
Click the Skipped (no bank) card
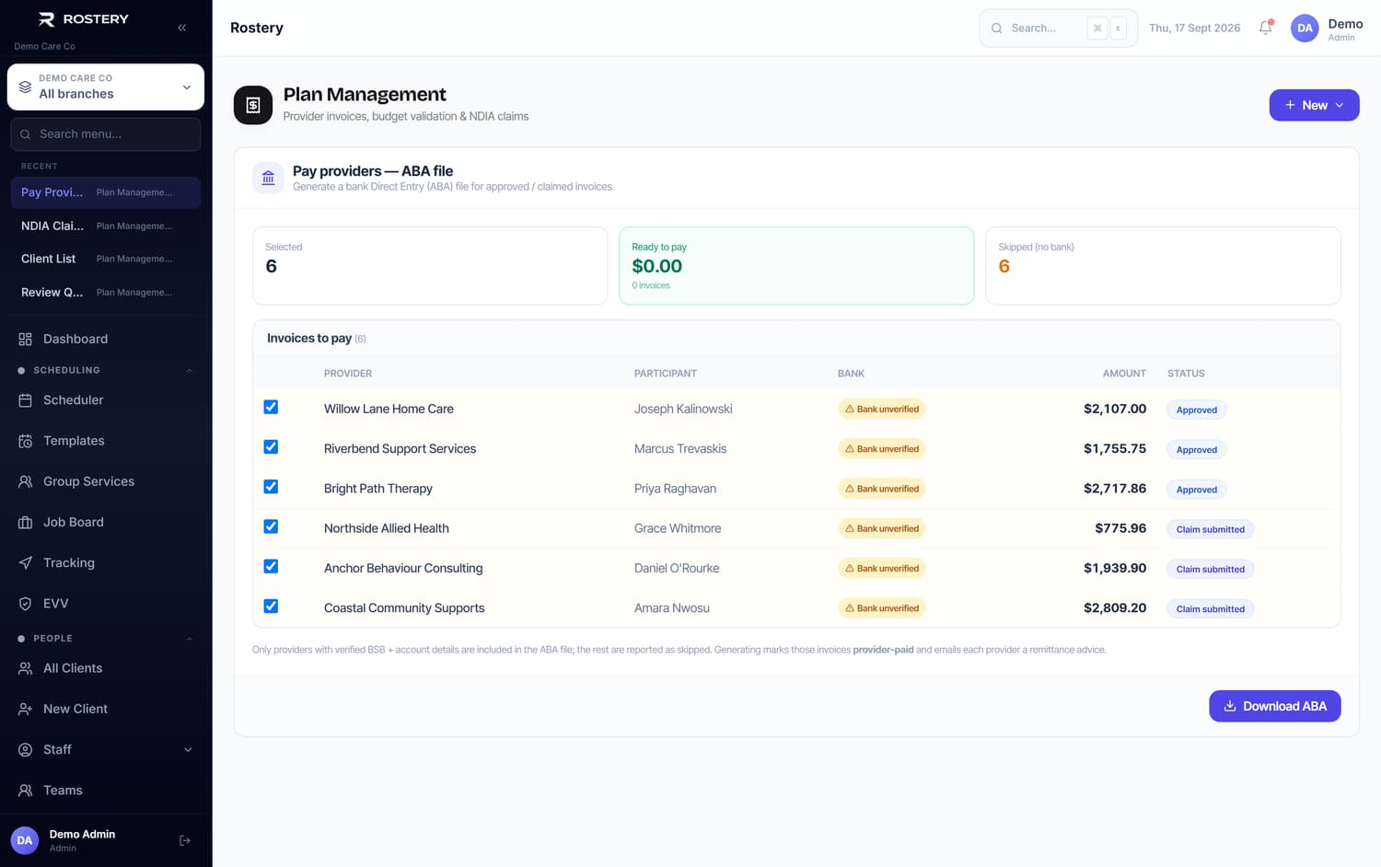[1163, 266]
